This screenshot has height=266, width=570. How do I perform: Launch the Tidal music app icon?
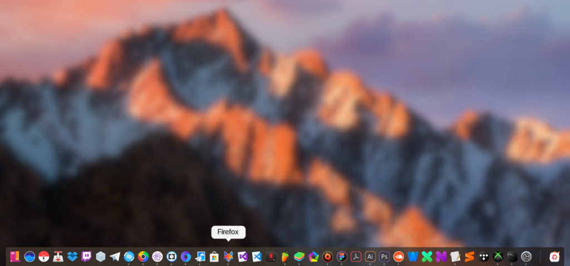click(x=484, y=257)
